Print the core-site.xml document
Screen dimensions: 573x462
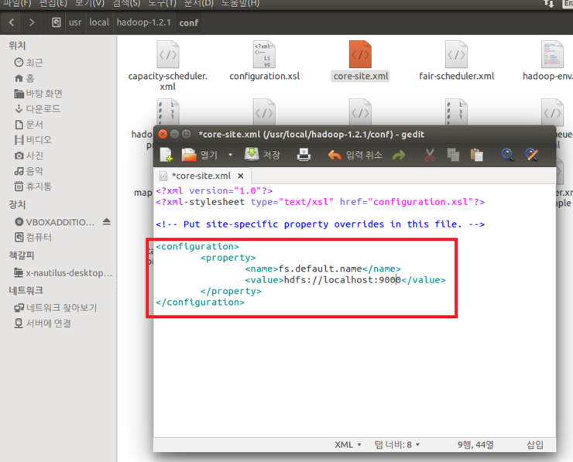[x=304, y=156]
